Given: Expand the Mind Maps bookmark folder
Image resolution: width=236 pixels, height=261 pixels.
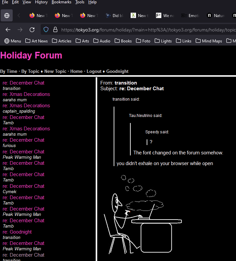Looking at the screenshot, I should (x=208, y=41).
